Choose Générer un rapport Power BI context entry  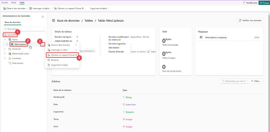pyautogui.click(x=62, y=55)
